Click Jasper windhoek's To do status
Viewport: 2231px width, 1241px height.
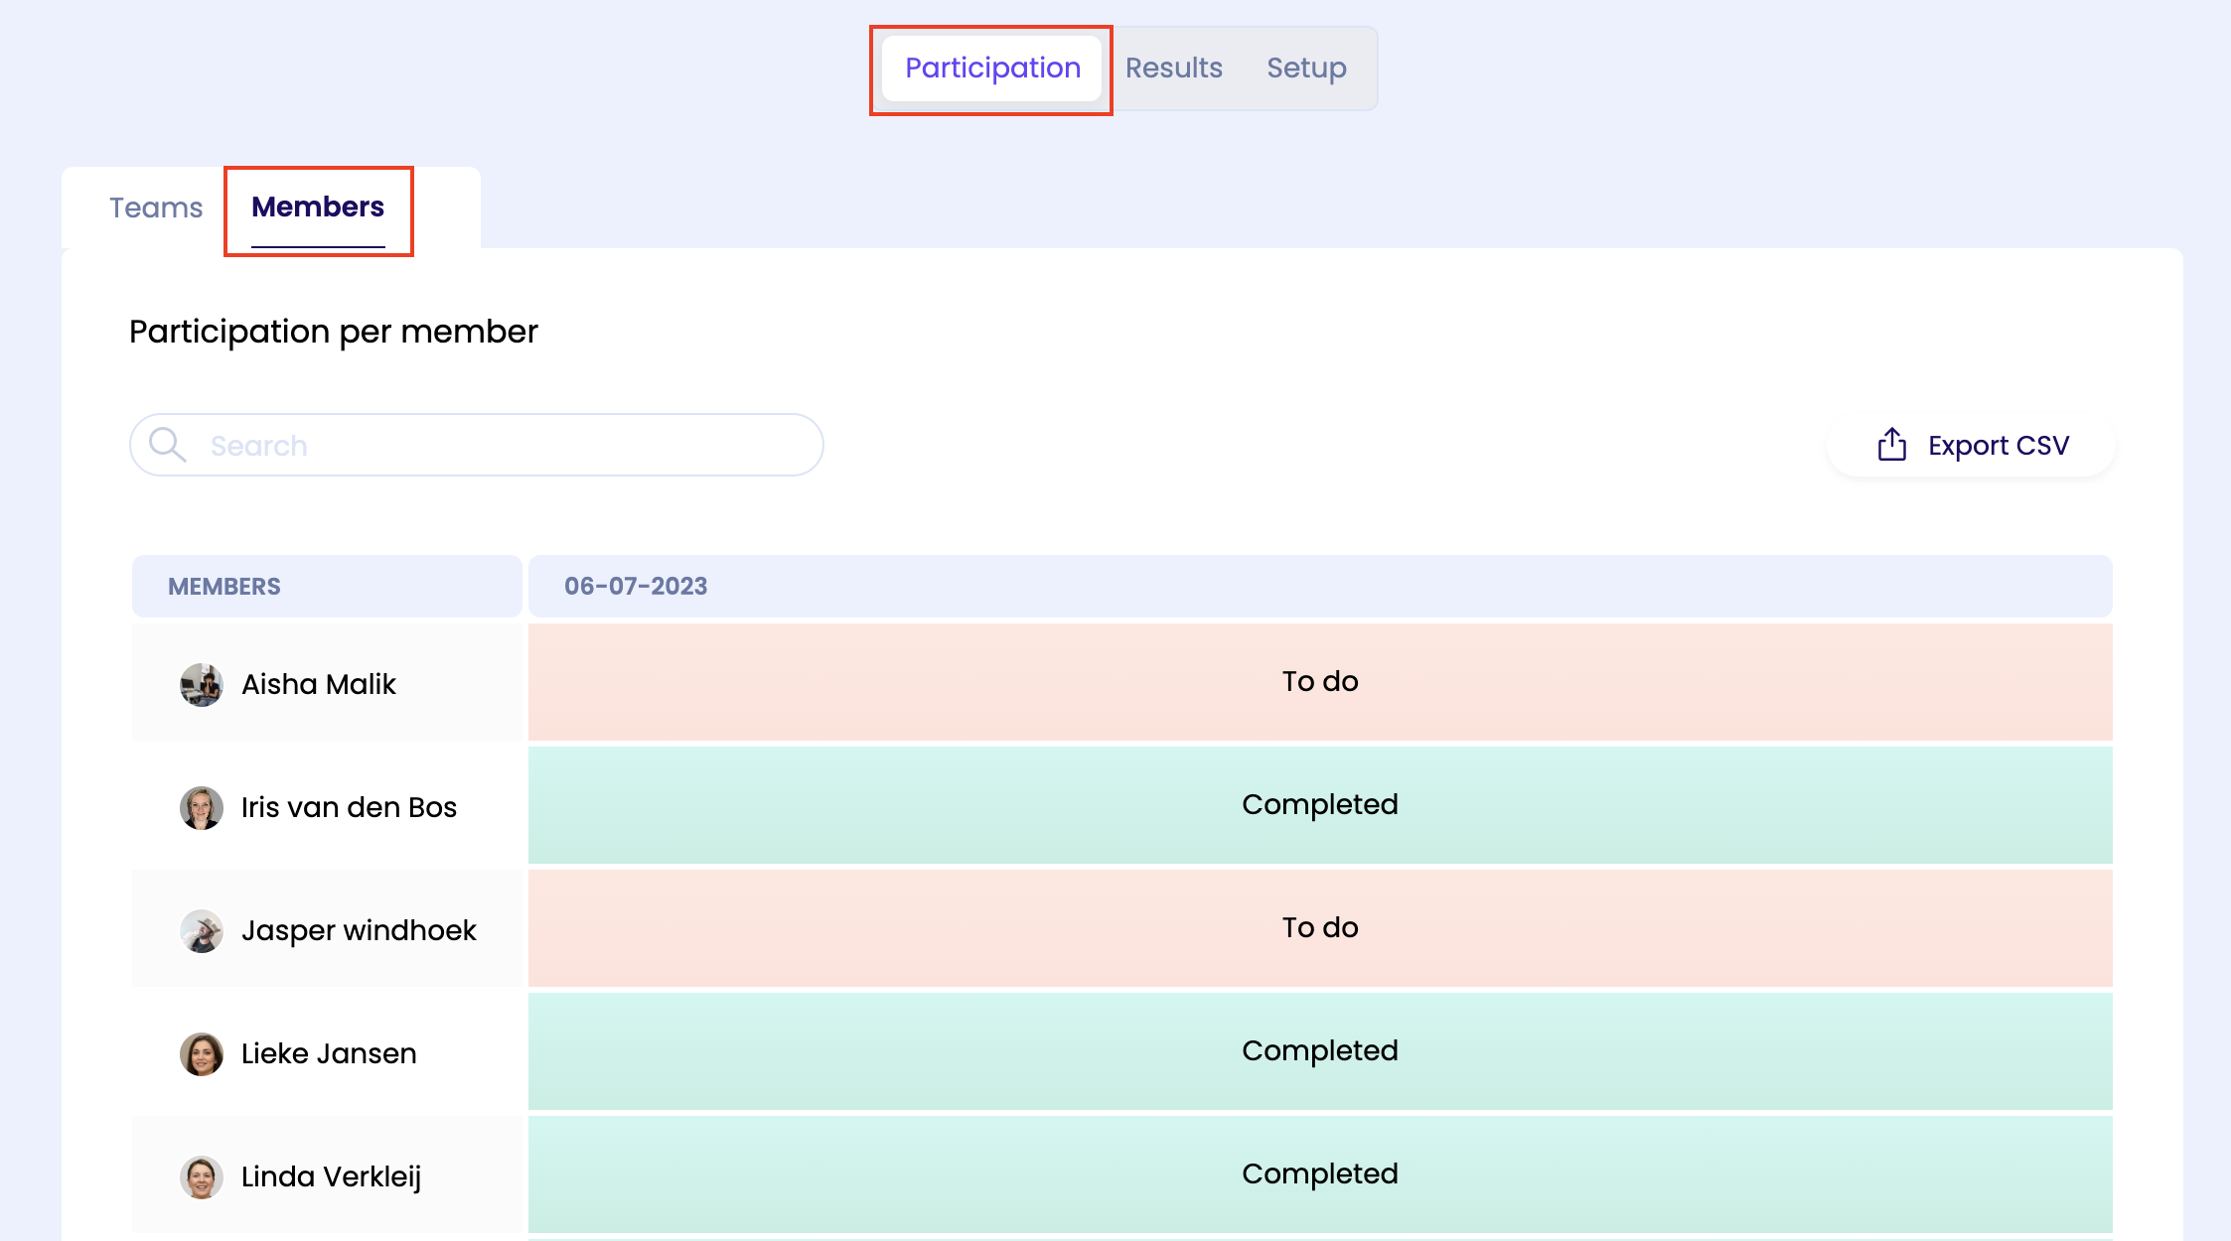(1319, 927)
